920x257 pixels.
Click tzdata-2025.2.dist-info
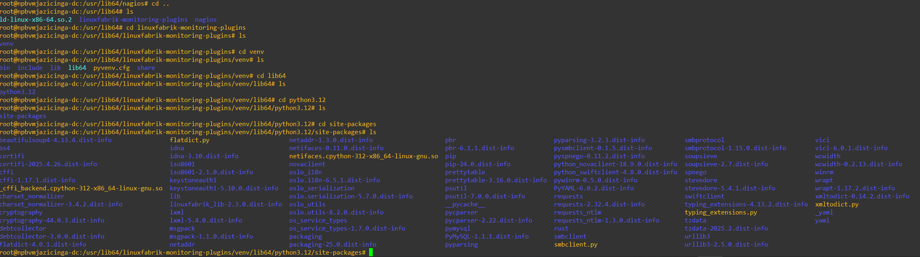click(x=726, y=228)
